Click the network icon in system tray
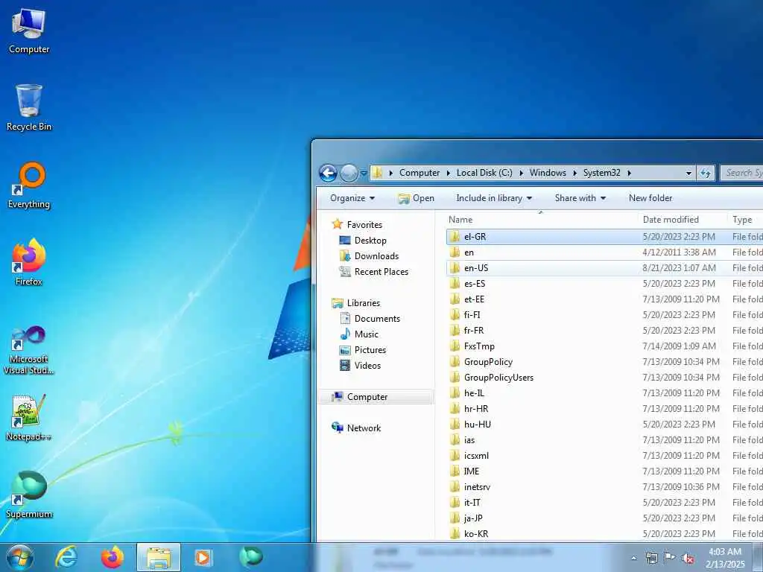This screenshot has height=572, width=763. click(x=651, y=558)
